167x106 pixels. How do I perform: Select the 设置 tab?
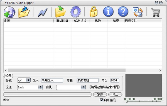pyautogui.click(x=9, y=76)
